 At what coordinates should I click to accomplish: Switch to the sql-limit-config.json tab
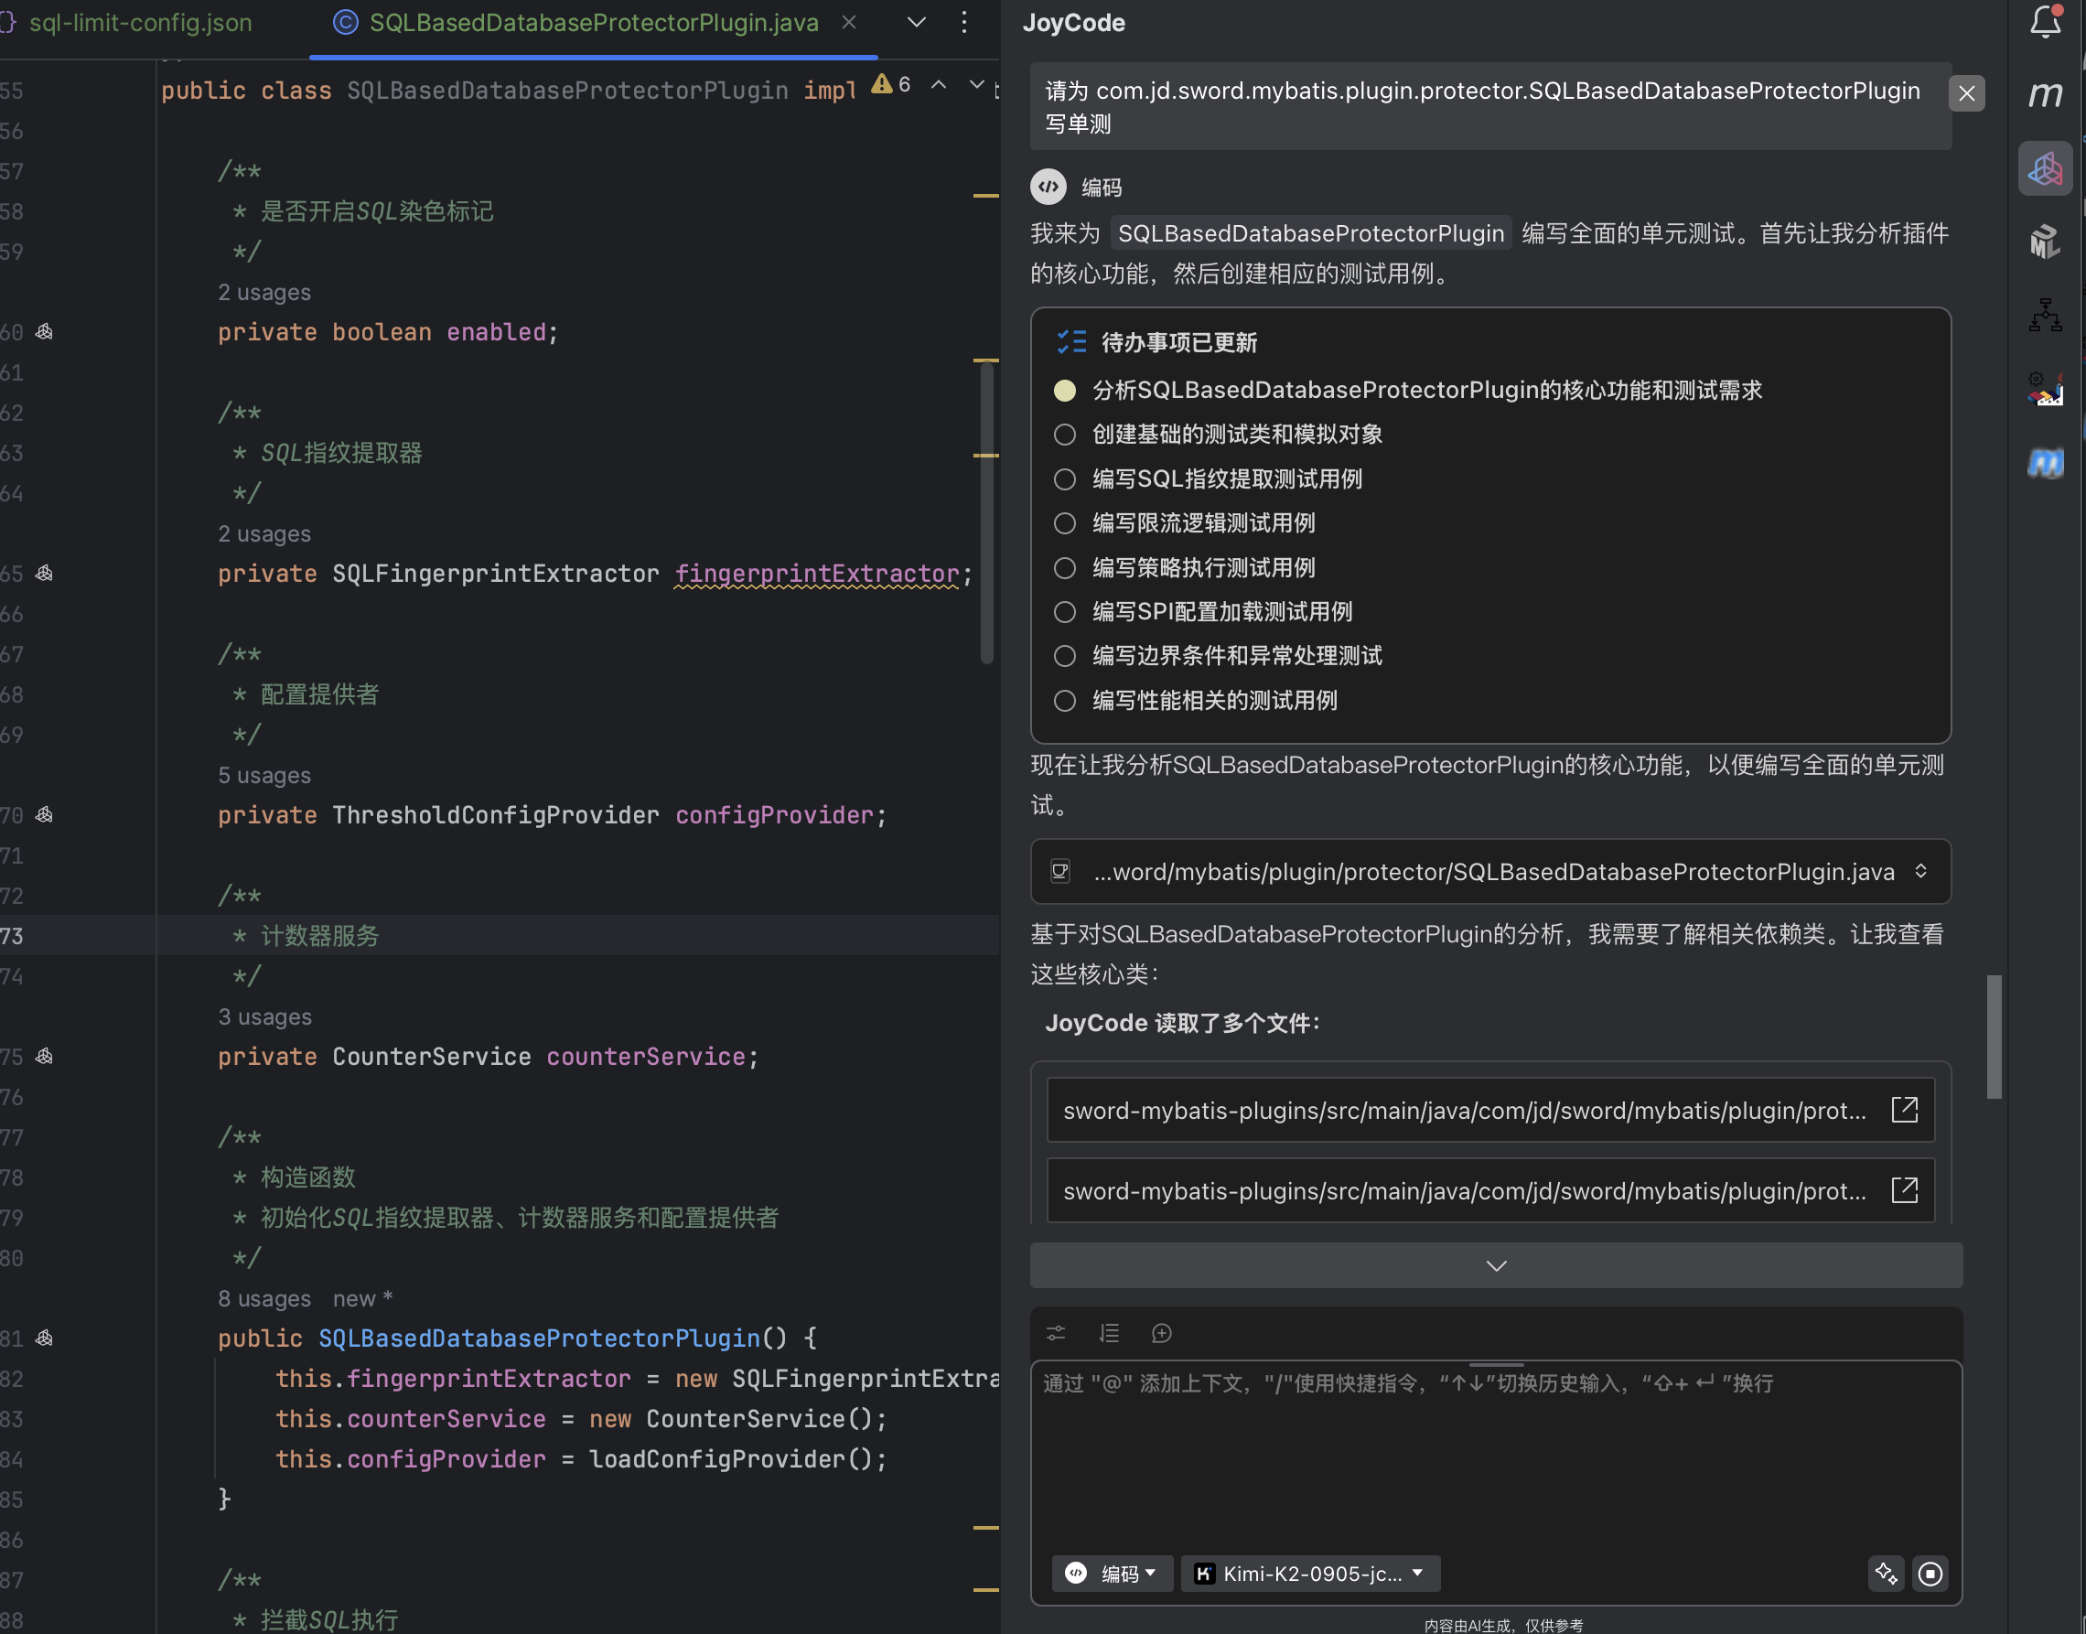(140, 23)
